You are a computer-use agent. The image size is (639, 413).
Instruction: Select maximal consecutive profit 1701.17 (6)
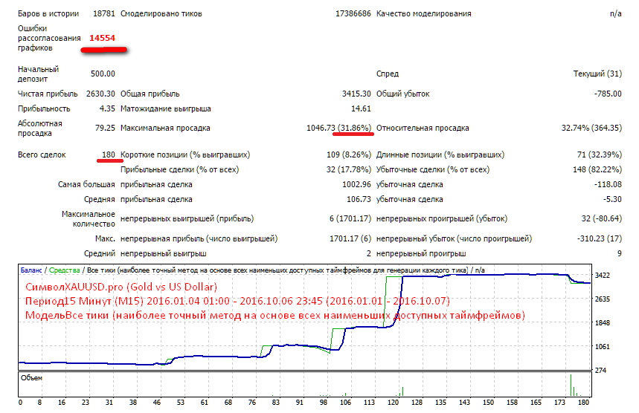(350, 238)
